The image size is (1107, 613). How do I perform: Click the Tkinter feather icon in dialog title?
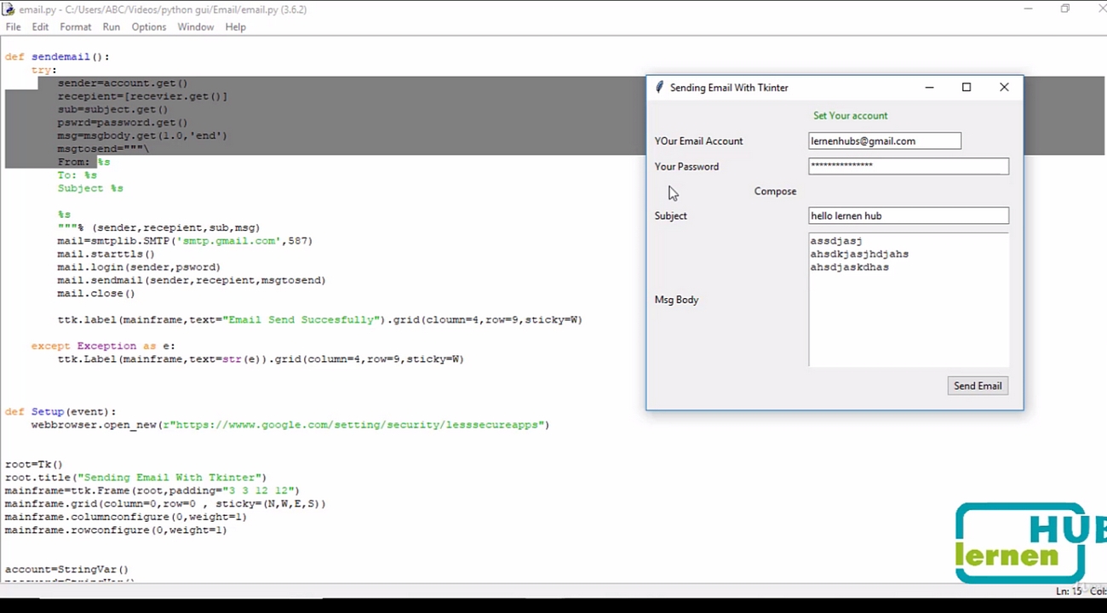tap(658, 88)
